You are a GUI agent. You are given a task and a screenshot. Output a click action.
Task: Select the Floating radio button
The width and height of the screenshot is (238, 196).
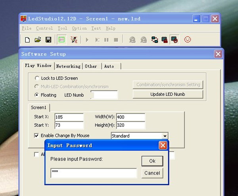tap(37, 95)
